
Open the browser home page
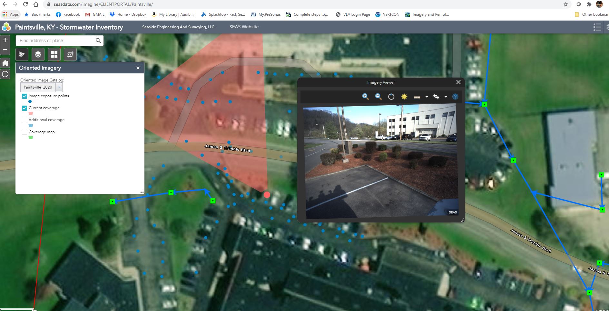click(x=36, y=4)
